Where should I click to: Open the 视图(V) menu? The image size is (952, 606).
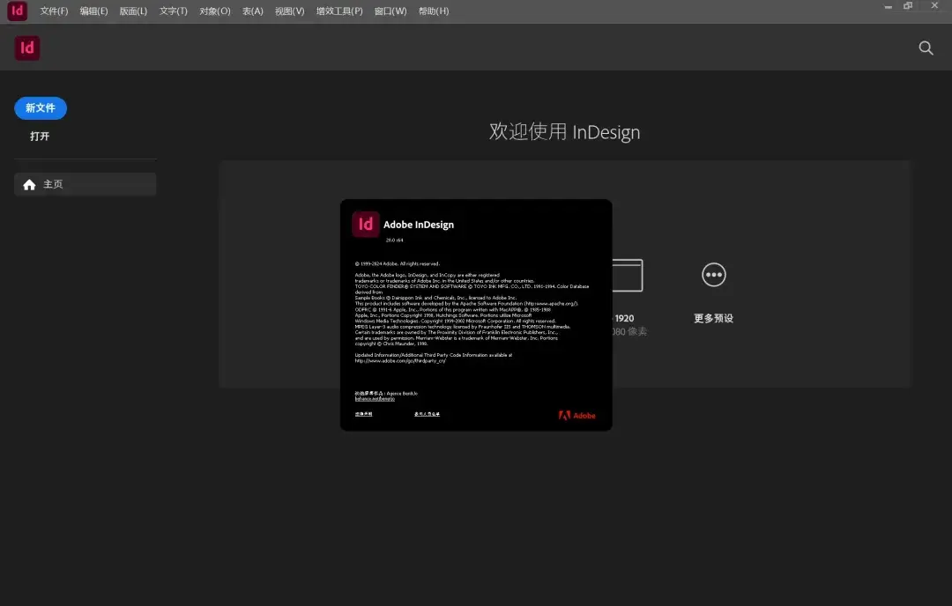tap(289, 11)
